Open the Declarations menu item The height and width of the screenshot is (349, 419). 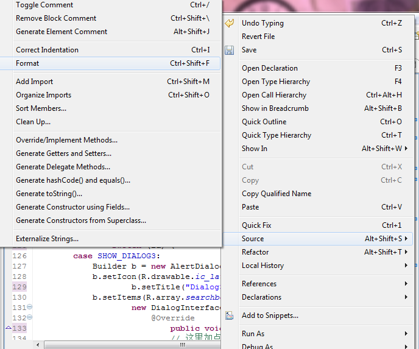click(x=318, y=297)
